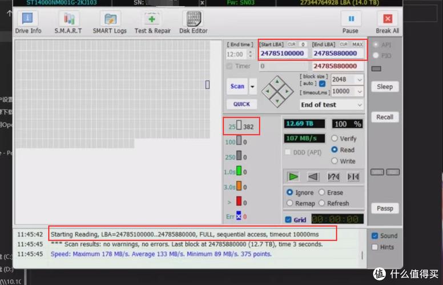Image resolution: width=443 pixels, height=285 pixels.
Task: Select the API access mode
Action: tap(376, 44)
